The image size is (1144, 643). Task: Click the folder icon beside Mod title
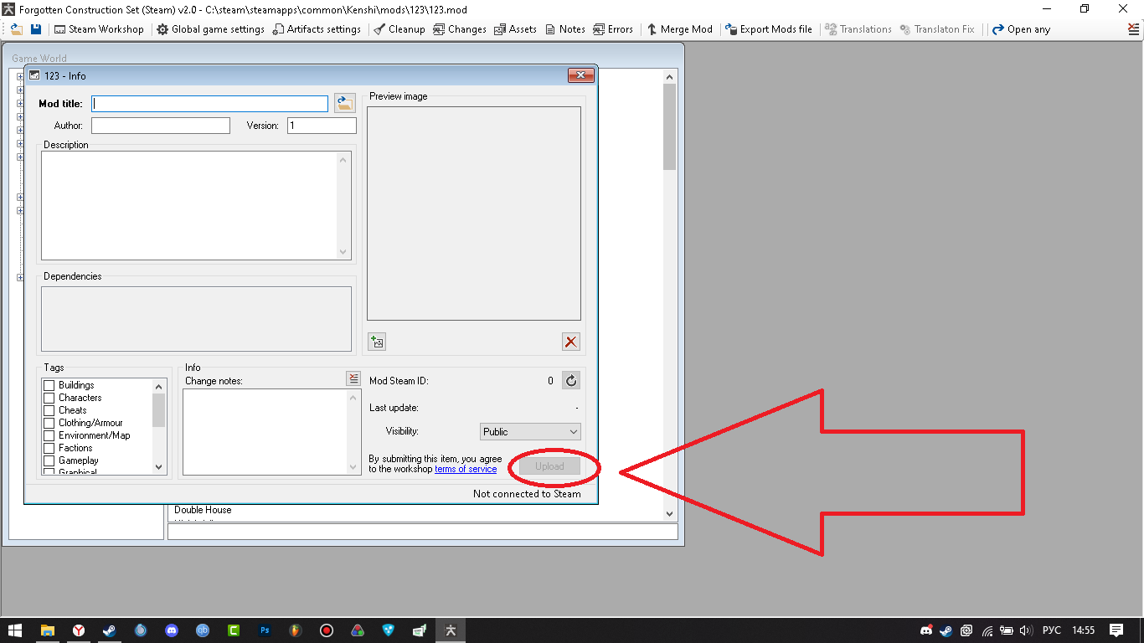coord(344,103)
